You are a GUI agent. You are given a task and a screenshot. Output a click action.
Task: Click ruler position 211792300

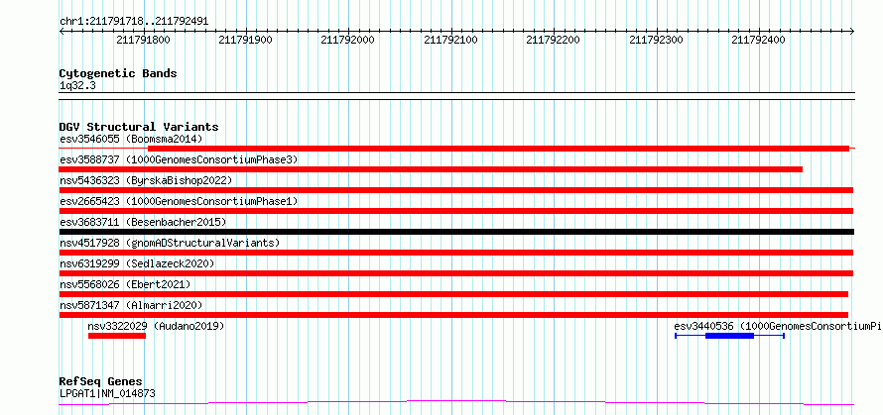pyautogui.click(x=656, y=40)
